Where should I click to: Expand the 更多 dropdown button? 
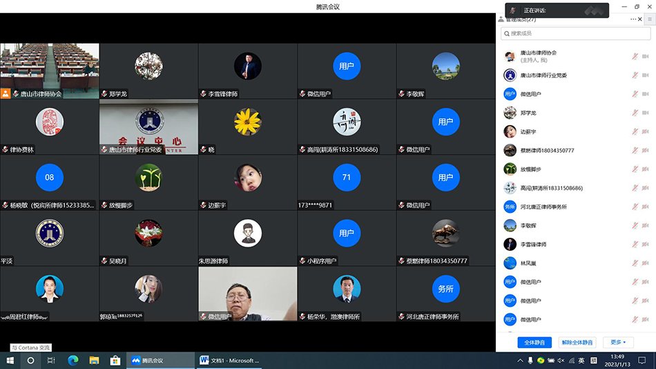tap(618, 342)
